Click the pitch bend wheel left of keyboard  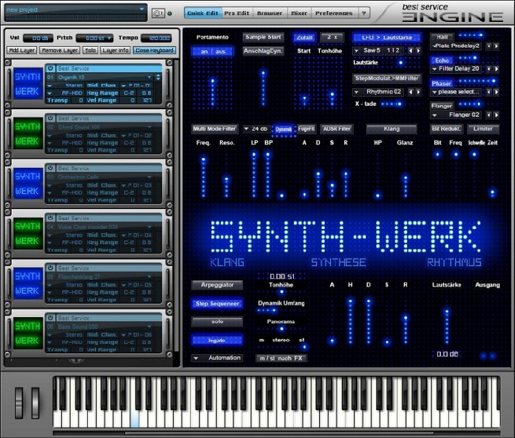click(x=19, y=403)
